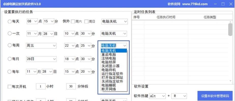
Task: Collapse the open task type combo box in 每周 row
Action: (x=114, y=45)
